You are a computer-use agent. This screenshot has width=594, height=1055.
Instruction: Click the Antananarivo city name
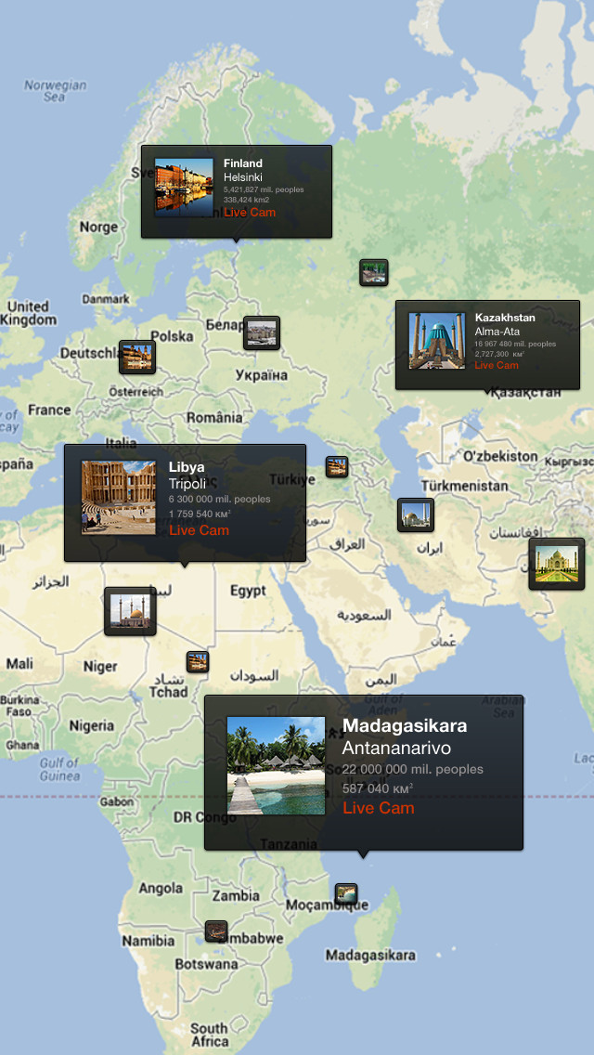pos(396,748)
